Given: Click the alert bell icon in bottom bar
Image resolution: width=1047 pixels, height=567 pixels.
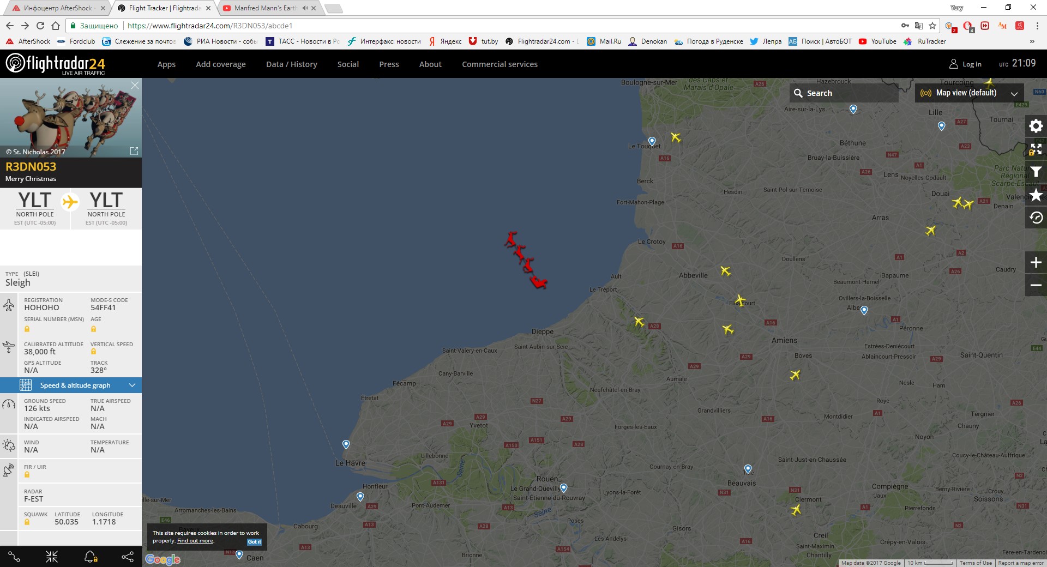Looking at the screenshot, I should pos(91,557).
